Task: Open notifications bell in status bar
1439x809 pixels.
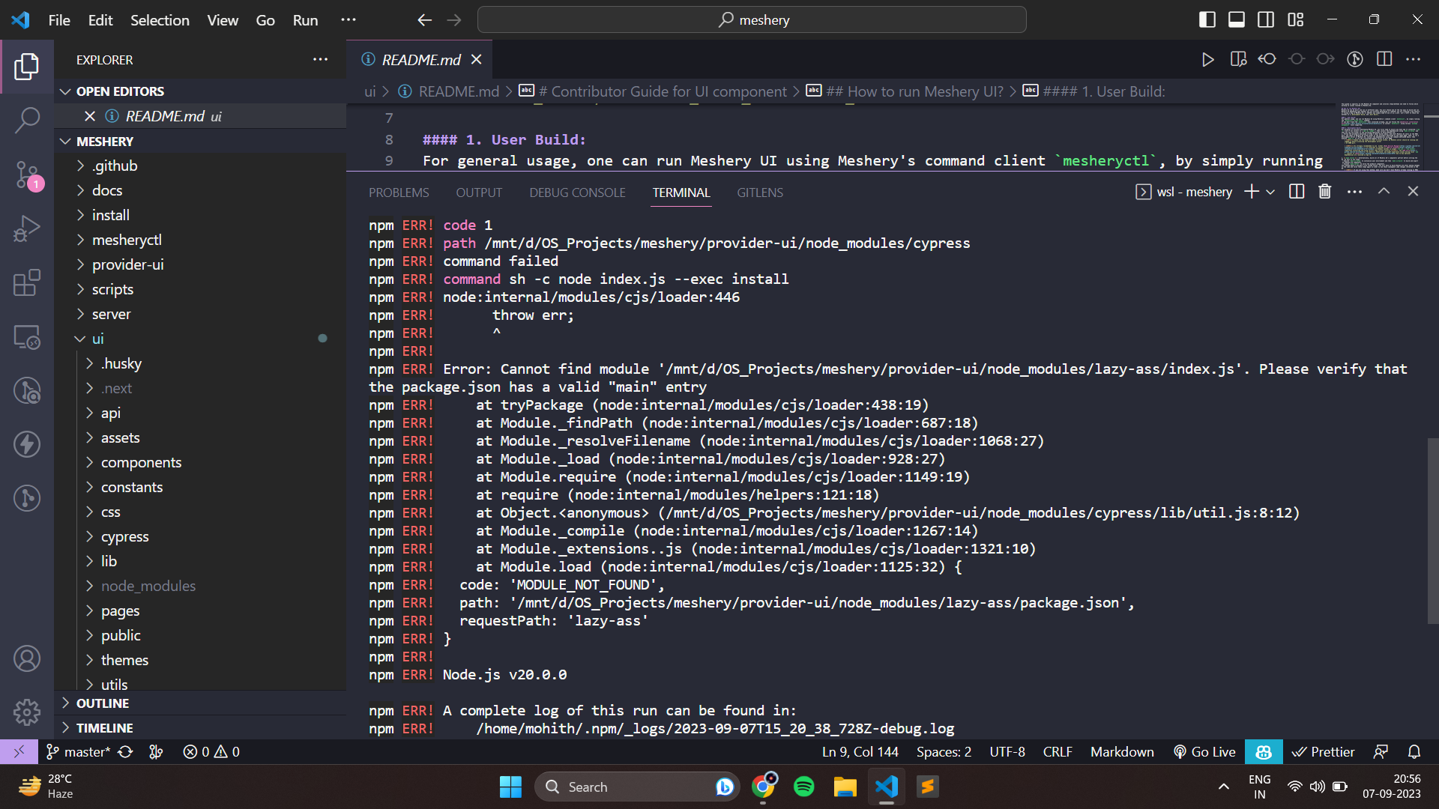Action: (x=1414, y=751)
